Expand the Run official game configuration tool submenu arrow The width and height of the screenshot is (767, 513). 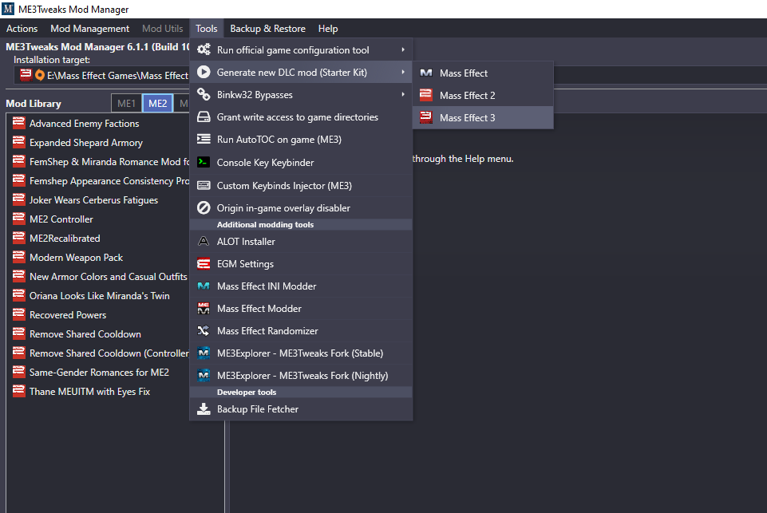[x=403, y=50]
